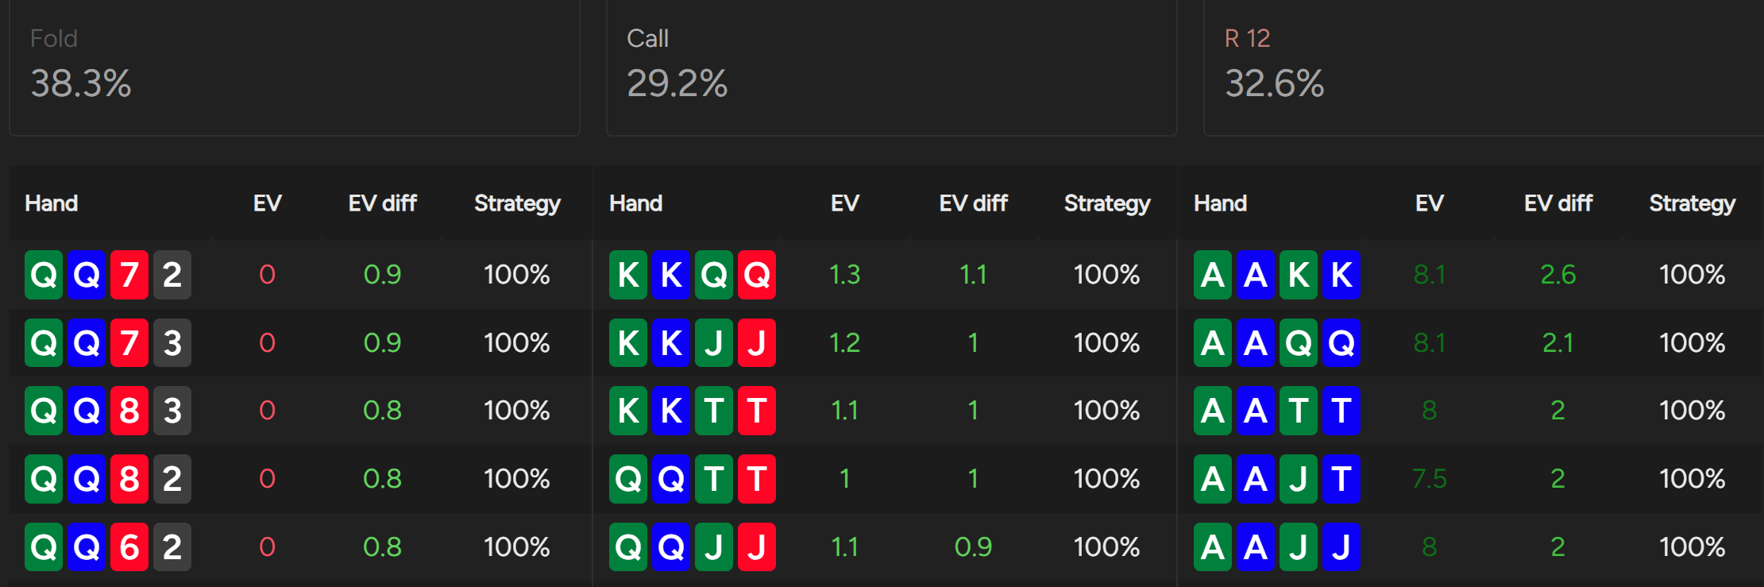Click red 7 card in QQ72 row
1764x587 pixels.
129,275
